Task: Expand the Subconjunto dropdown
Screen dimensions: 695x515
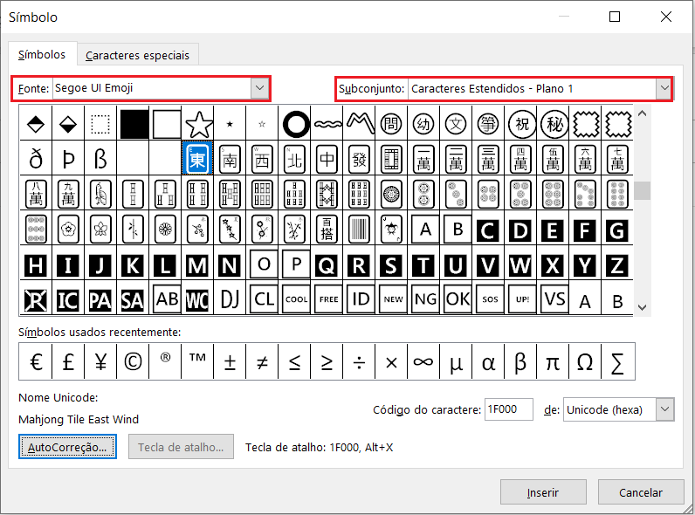Action: [664, 88]
